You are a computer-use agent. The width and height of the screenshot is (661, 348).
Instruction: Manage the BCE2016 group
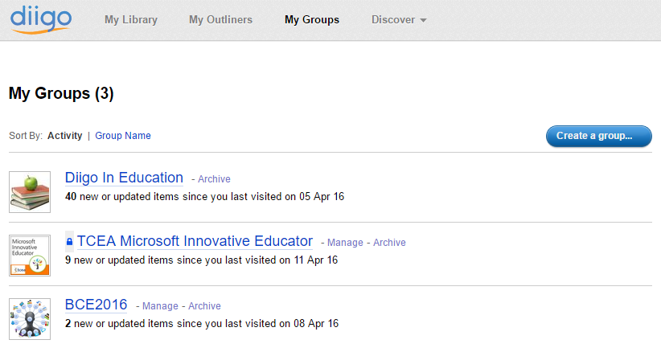160,306
